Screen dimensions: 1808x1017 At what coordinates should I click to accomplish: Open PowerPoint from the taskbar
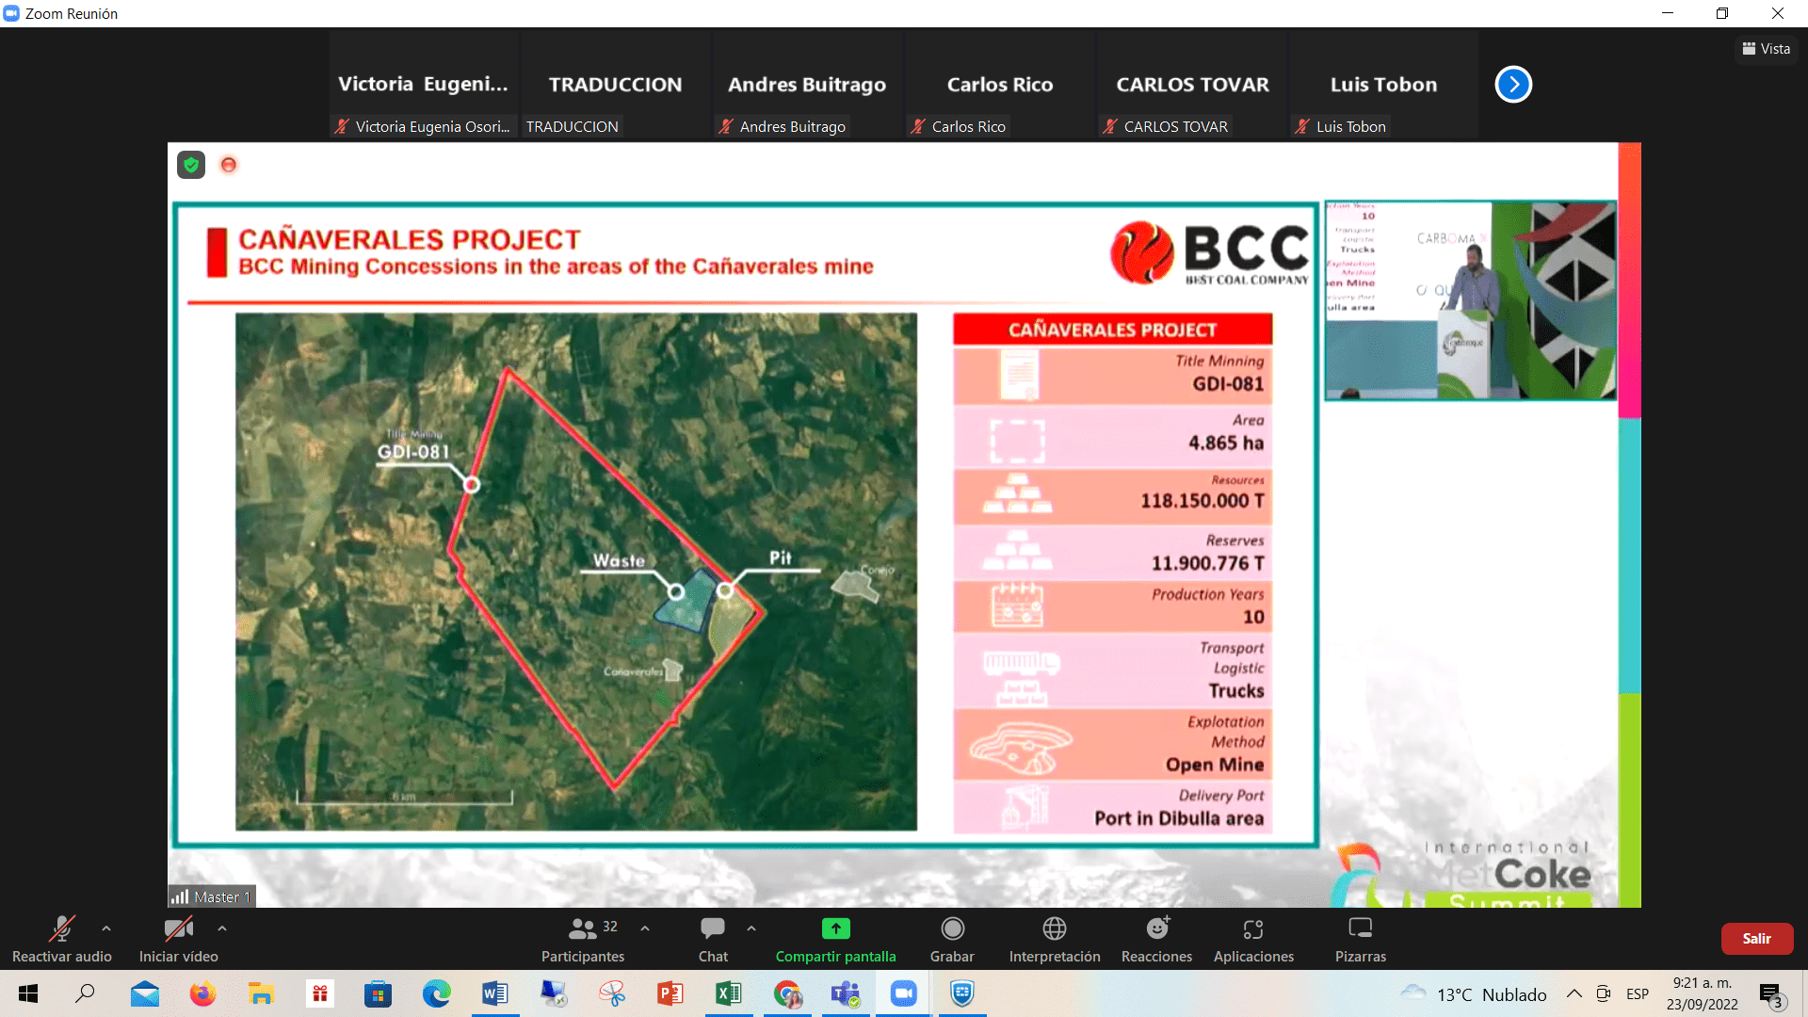(x=670, y=993)
